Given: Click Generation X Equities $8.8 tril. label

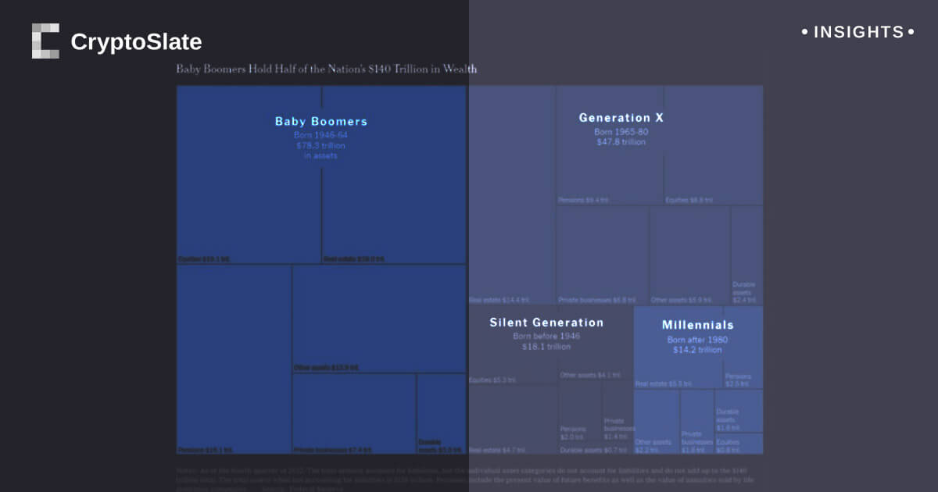Looking at the screenshot, I should click(x=689, y=201).
